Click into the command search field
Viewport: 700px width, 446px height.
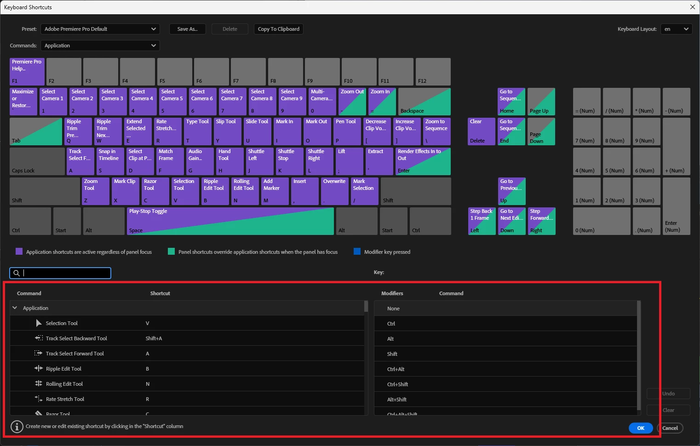60,273
